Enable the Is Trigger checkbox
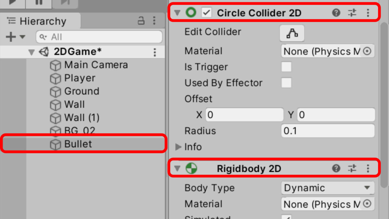Image resolution: width=389 pixels, height=219 pixels. click(x=286, y=67)
